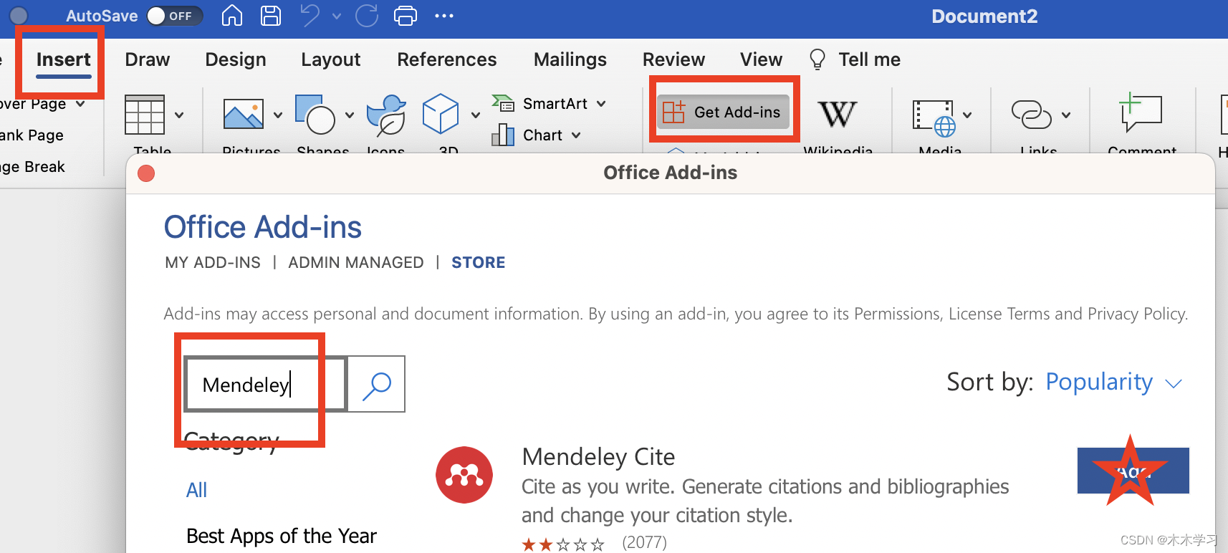Click the SmartArt button
This screenshot has width=1228, height=553.
pos(540,104)
